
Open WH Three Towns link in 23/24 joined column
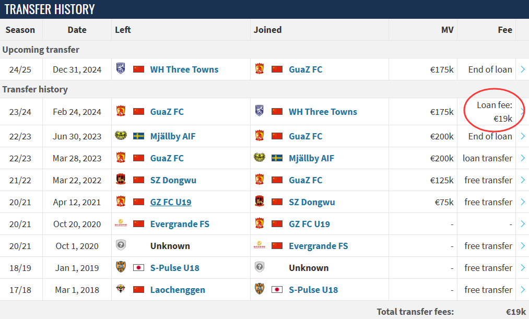pyautogui.click(x=323, y=112)
